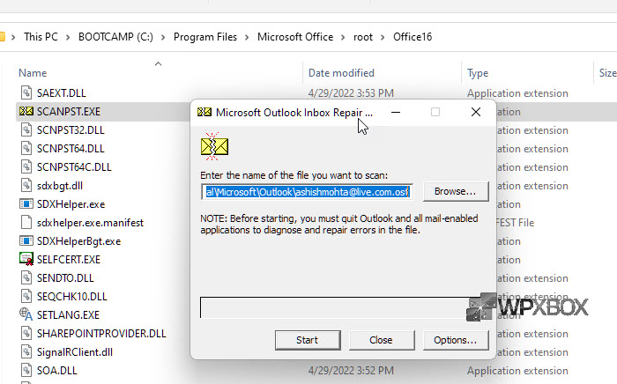Select the SELFCERT.EXE file name
This screenshot has height=384, width=617.
point(69,260)
